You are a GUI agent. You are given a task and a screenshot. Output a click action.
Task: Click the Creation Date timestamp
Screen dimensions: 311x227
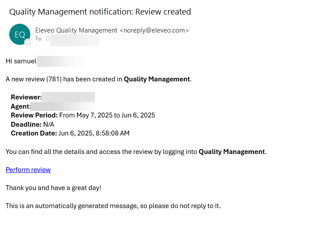click(x=94, y=133)
